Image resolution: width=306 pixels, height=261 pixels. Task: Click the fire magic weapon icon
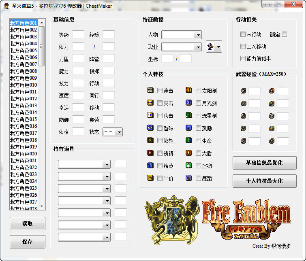click(x=272, y=91)
